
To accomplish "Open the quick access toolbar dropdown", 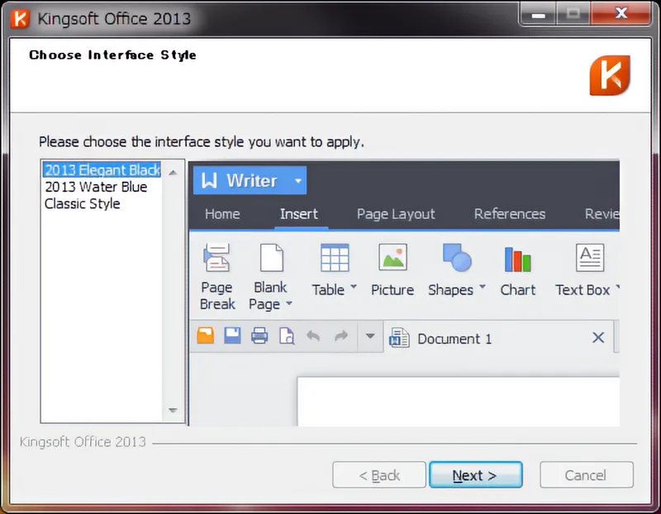I will pyautogui.click(x=370, y=336).
